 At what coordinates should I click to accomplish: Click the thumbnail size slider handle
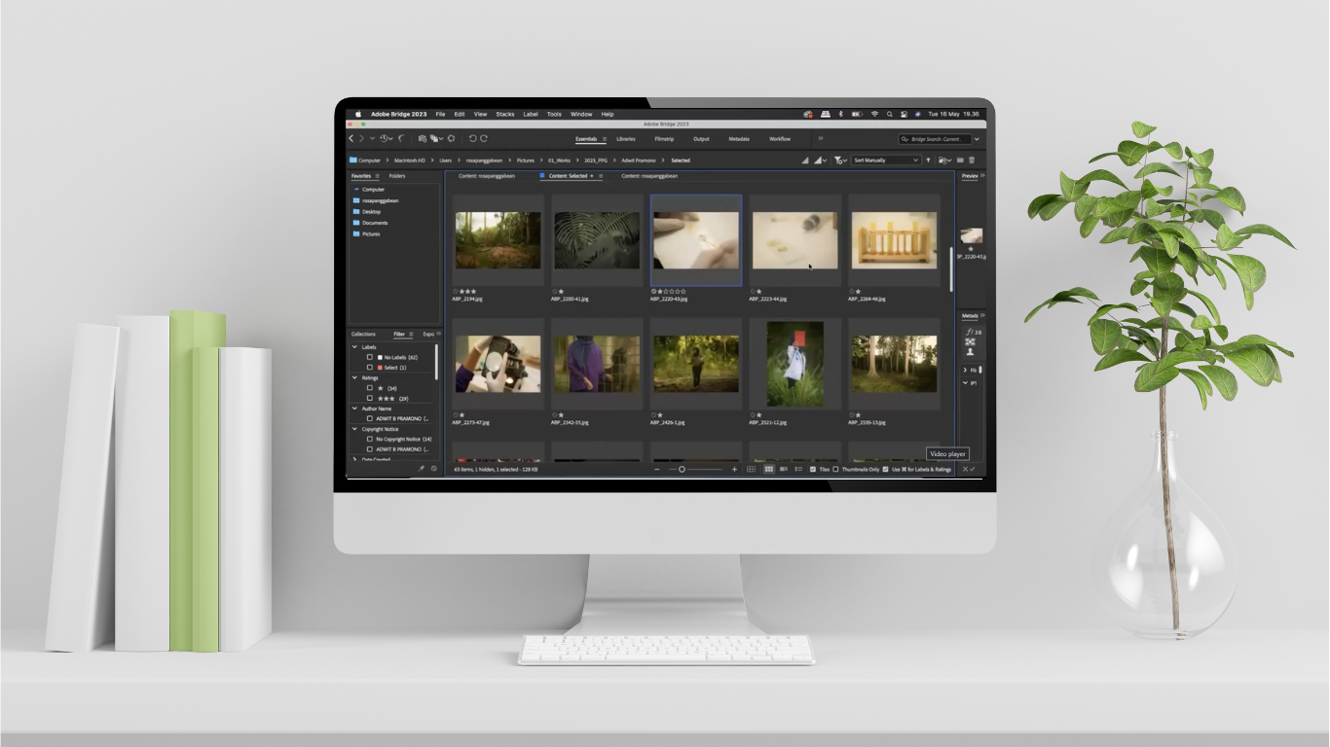coord(682,470)
